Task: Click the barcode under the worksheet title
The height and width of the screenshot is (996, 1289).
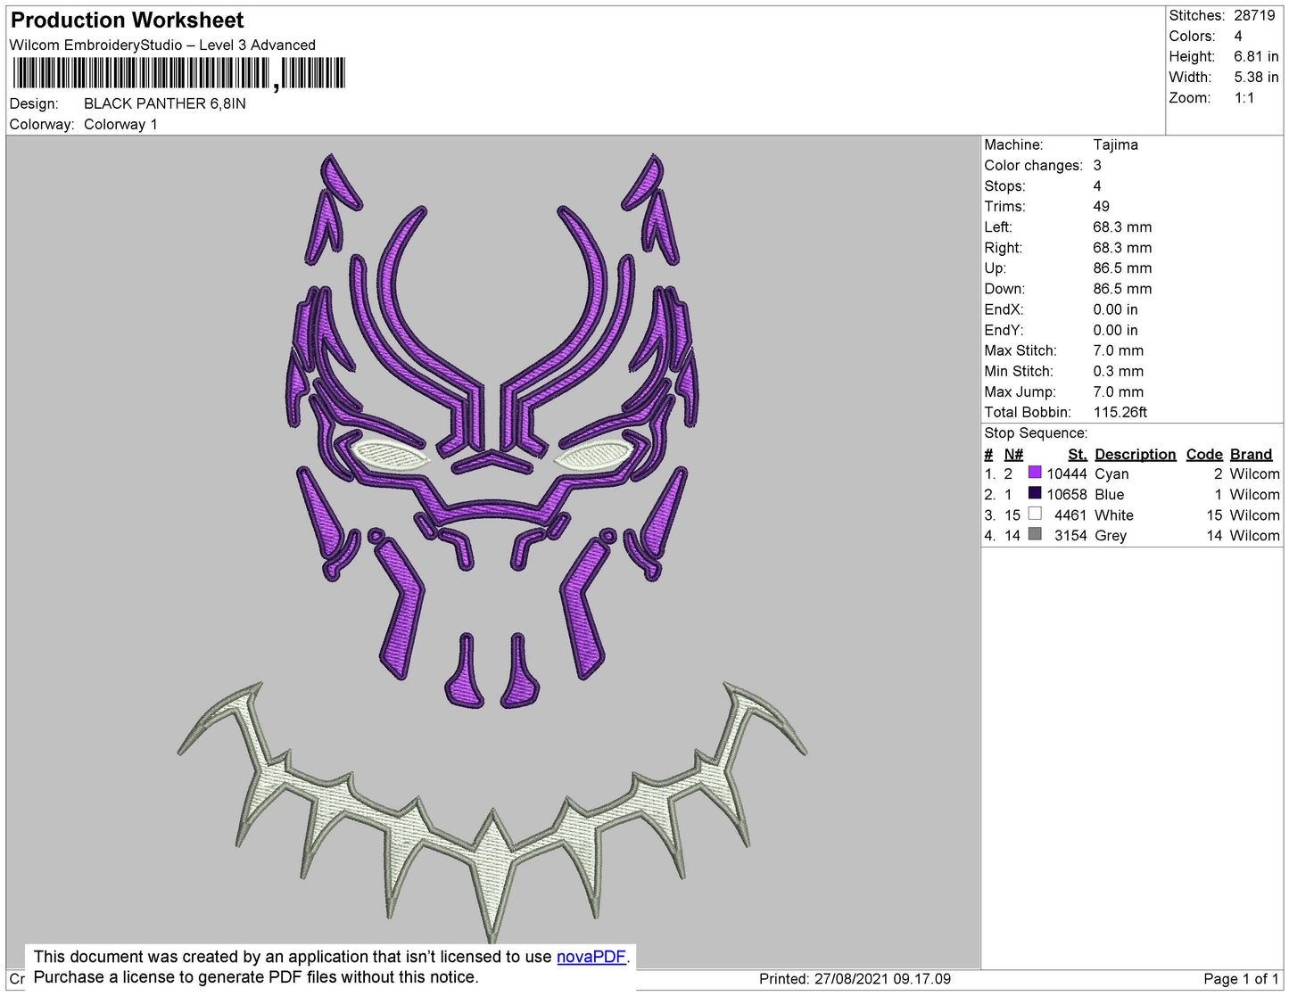Action: [x=178, y=73]
